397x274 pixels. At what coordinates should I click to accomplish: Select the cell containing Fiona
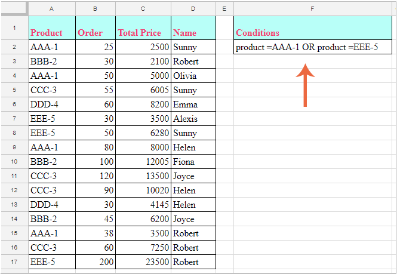tap(193, 162)
